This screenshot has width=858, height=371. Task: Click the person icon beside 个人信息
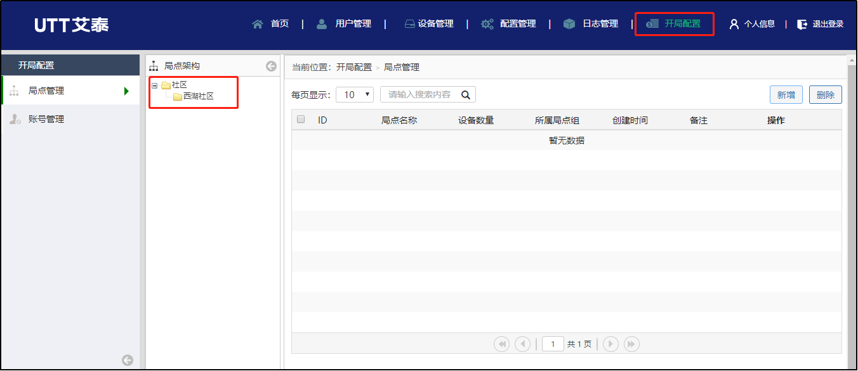point(734,24)
